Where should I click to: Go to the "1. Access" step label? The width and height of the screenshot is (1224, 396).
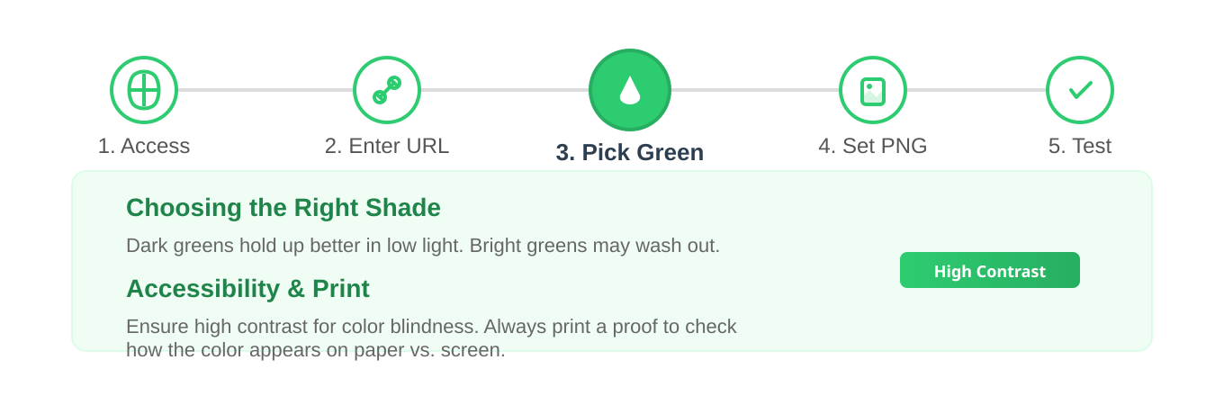144,146
